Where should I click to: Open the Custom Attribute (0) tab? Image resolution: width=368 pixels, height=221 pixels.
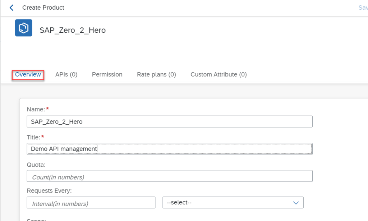tap(218, 74)
